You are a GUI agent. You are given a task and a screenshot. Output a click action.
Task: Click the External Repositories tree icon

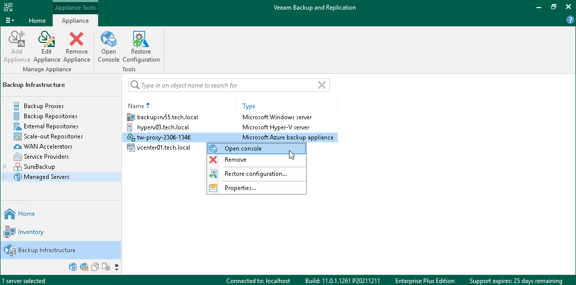[17, 126]
